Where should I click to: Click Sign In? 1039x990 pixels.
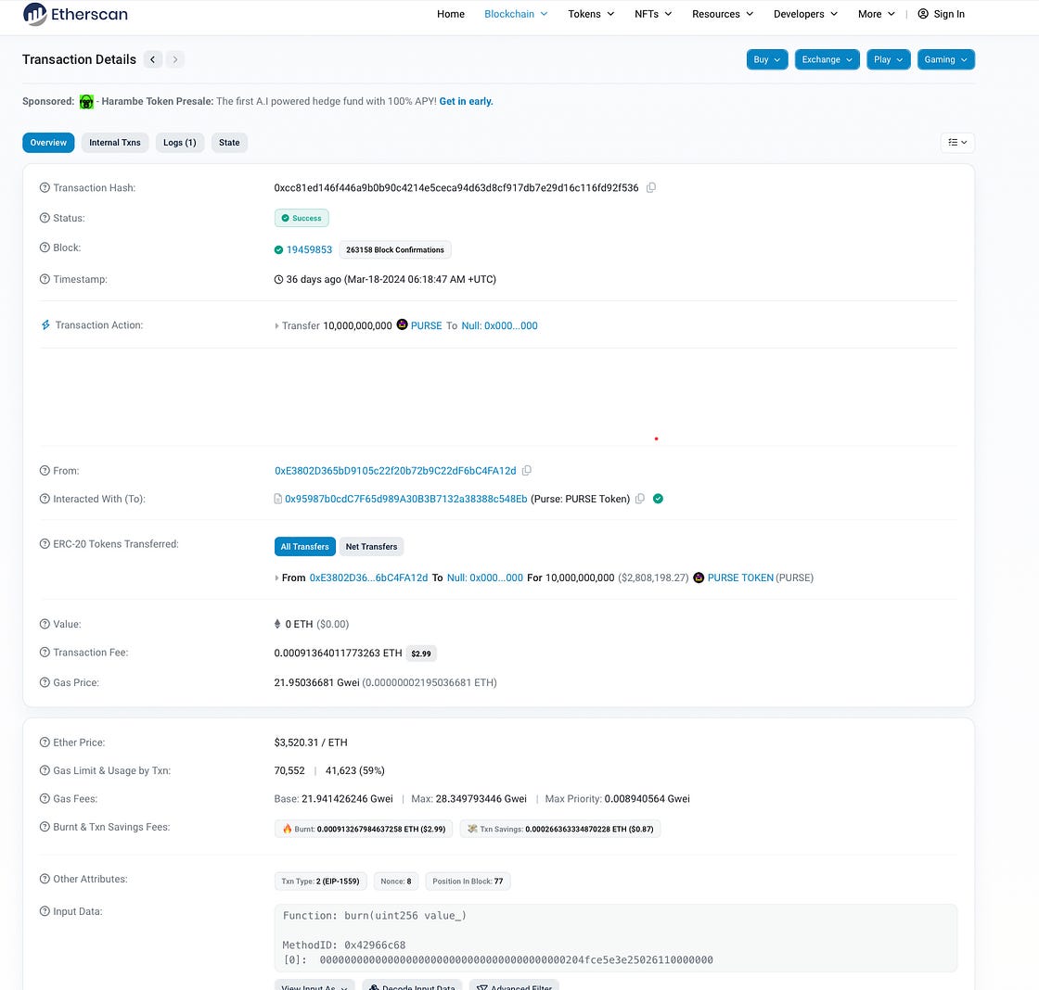941,14
